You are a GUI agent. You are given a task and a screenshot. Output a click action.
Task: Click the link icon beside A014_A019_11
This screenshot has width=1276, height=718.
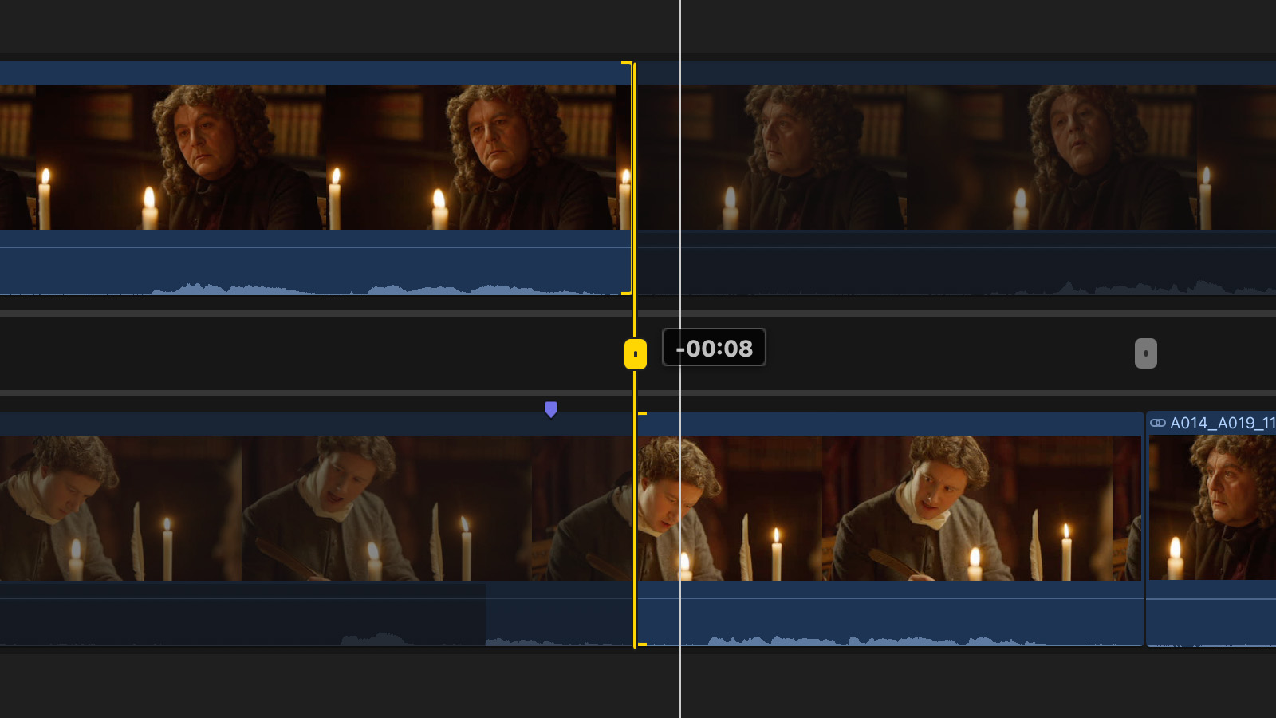(1158, 423)
